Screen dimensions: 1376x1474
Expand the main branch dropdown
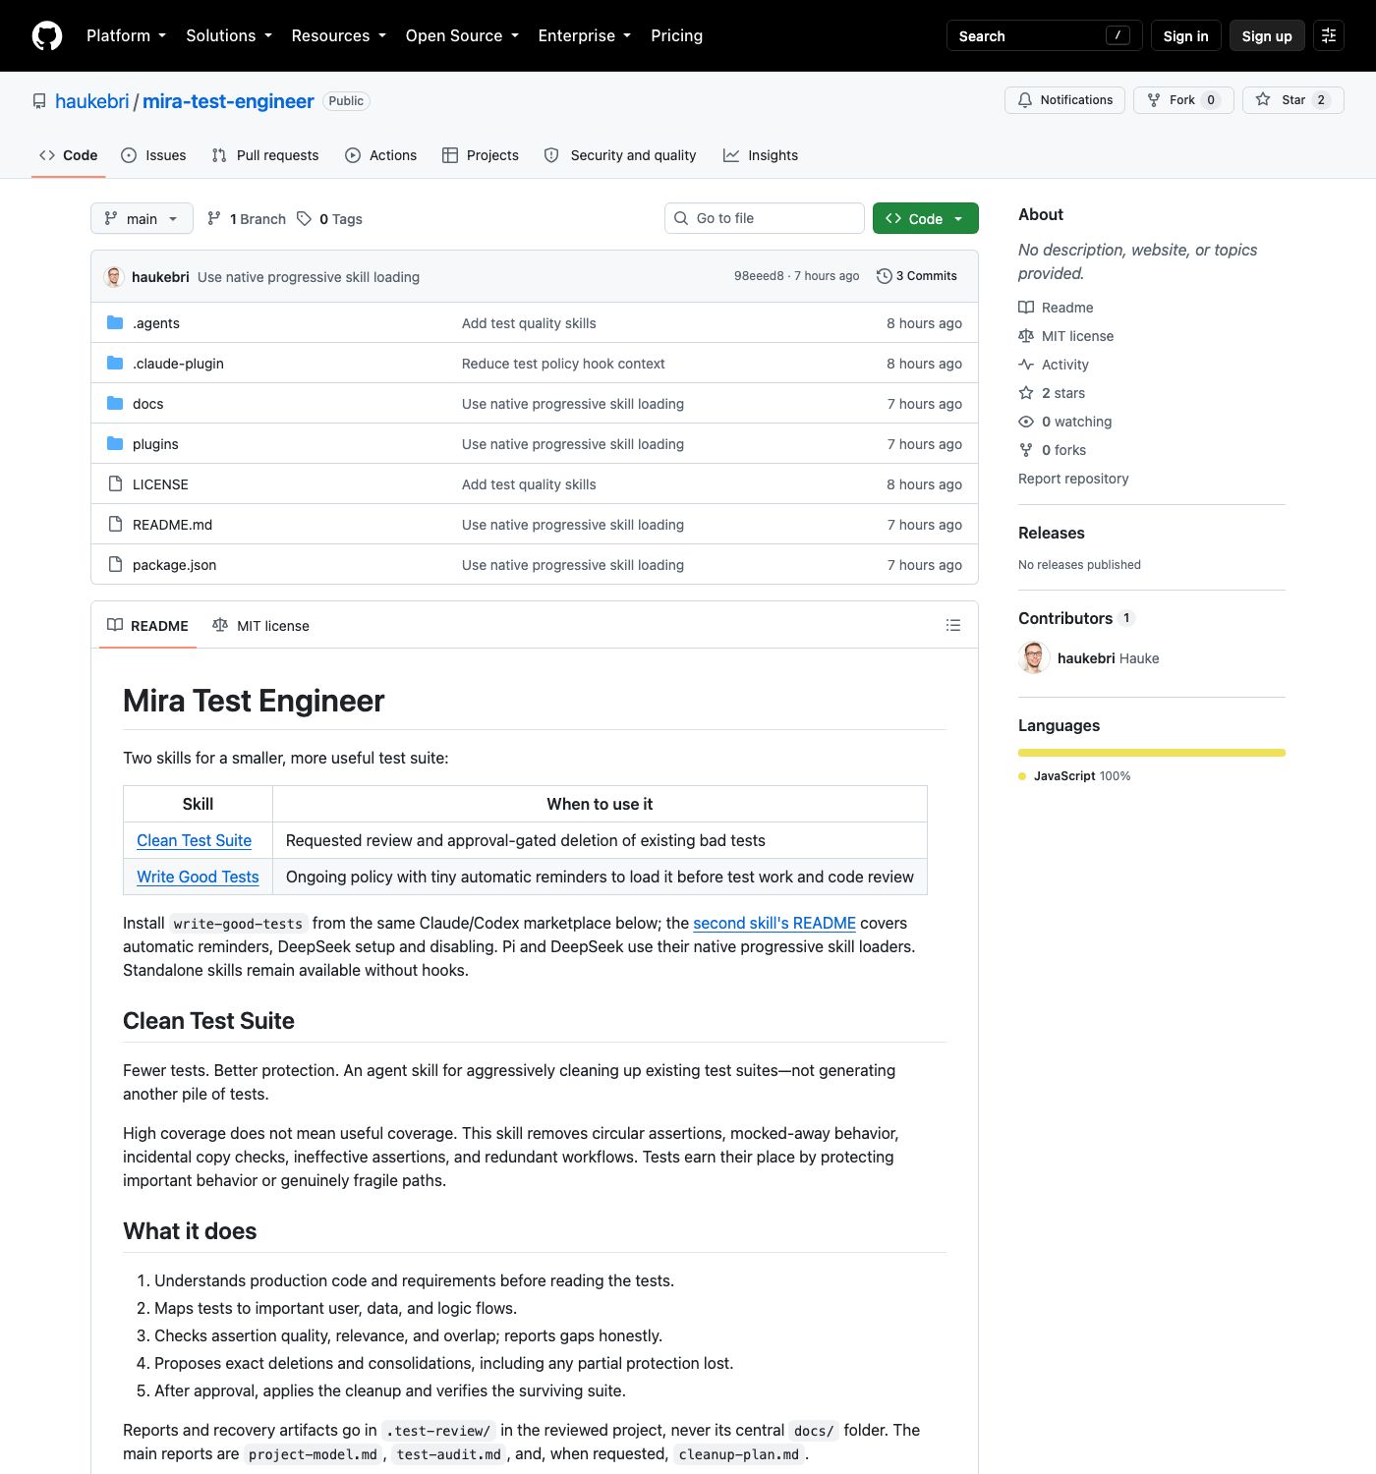[x=142, y=219]
